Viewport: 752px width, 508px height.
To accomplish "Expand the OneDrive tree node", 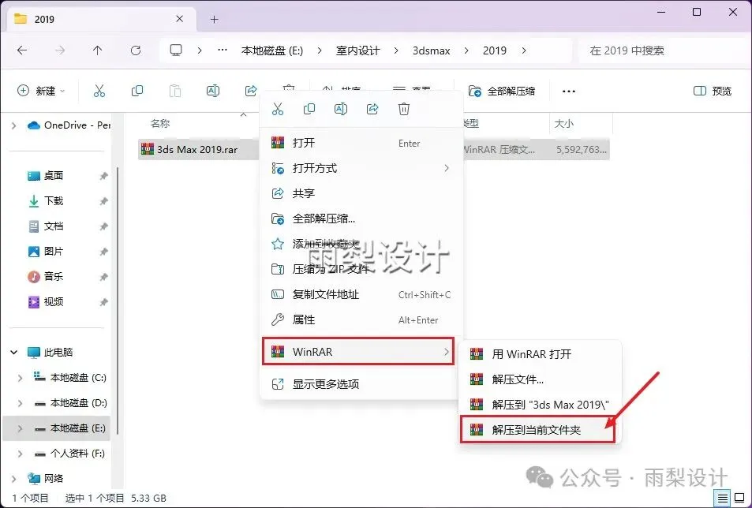I will point(14,125).
